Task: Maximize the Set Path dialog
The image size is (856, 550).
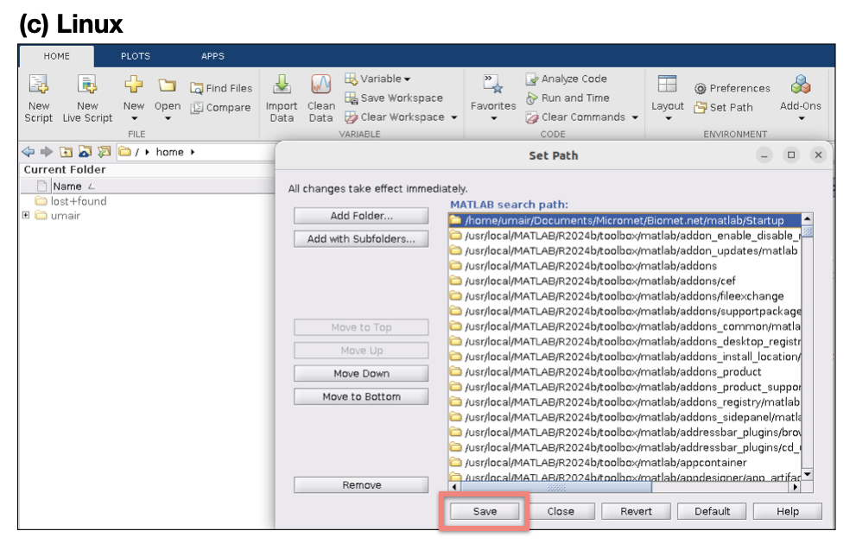Action: click(x=791, y=155)
